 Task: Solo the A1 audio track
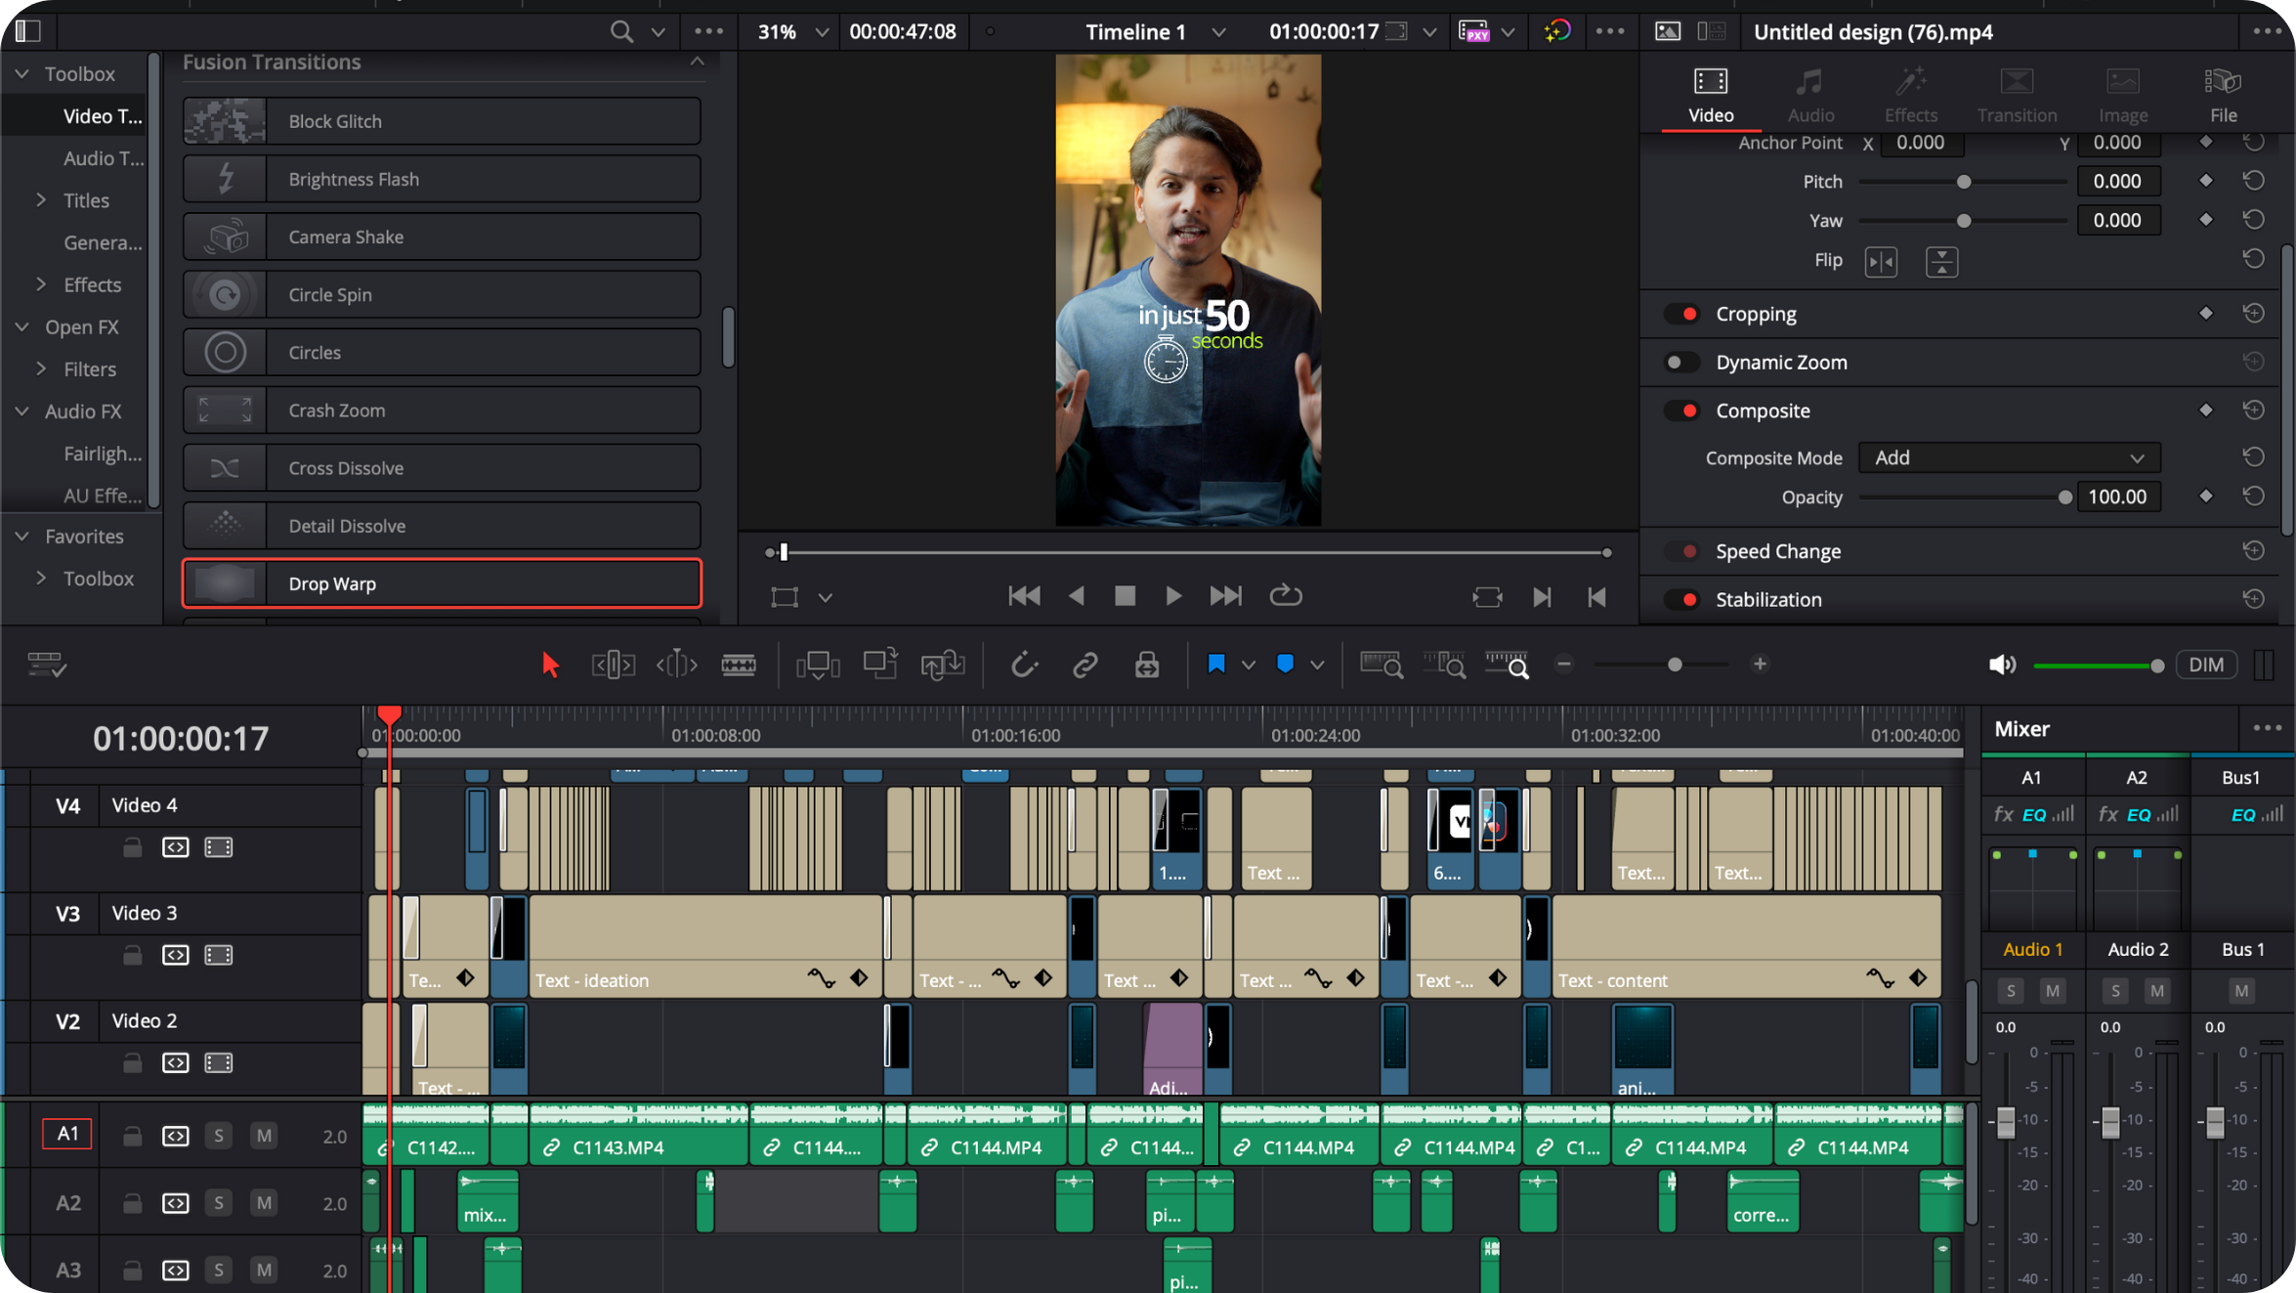219,1136
